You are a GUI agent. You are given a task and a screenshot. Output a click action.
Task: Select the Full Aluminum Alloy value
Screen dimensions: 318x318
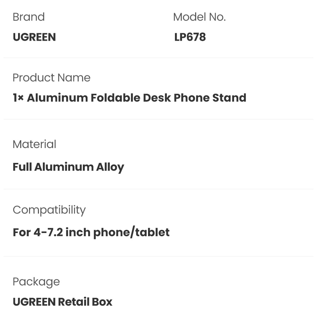68,167
